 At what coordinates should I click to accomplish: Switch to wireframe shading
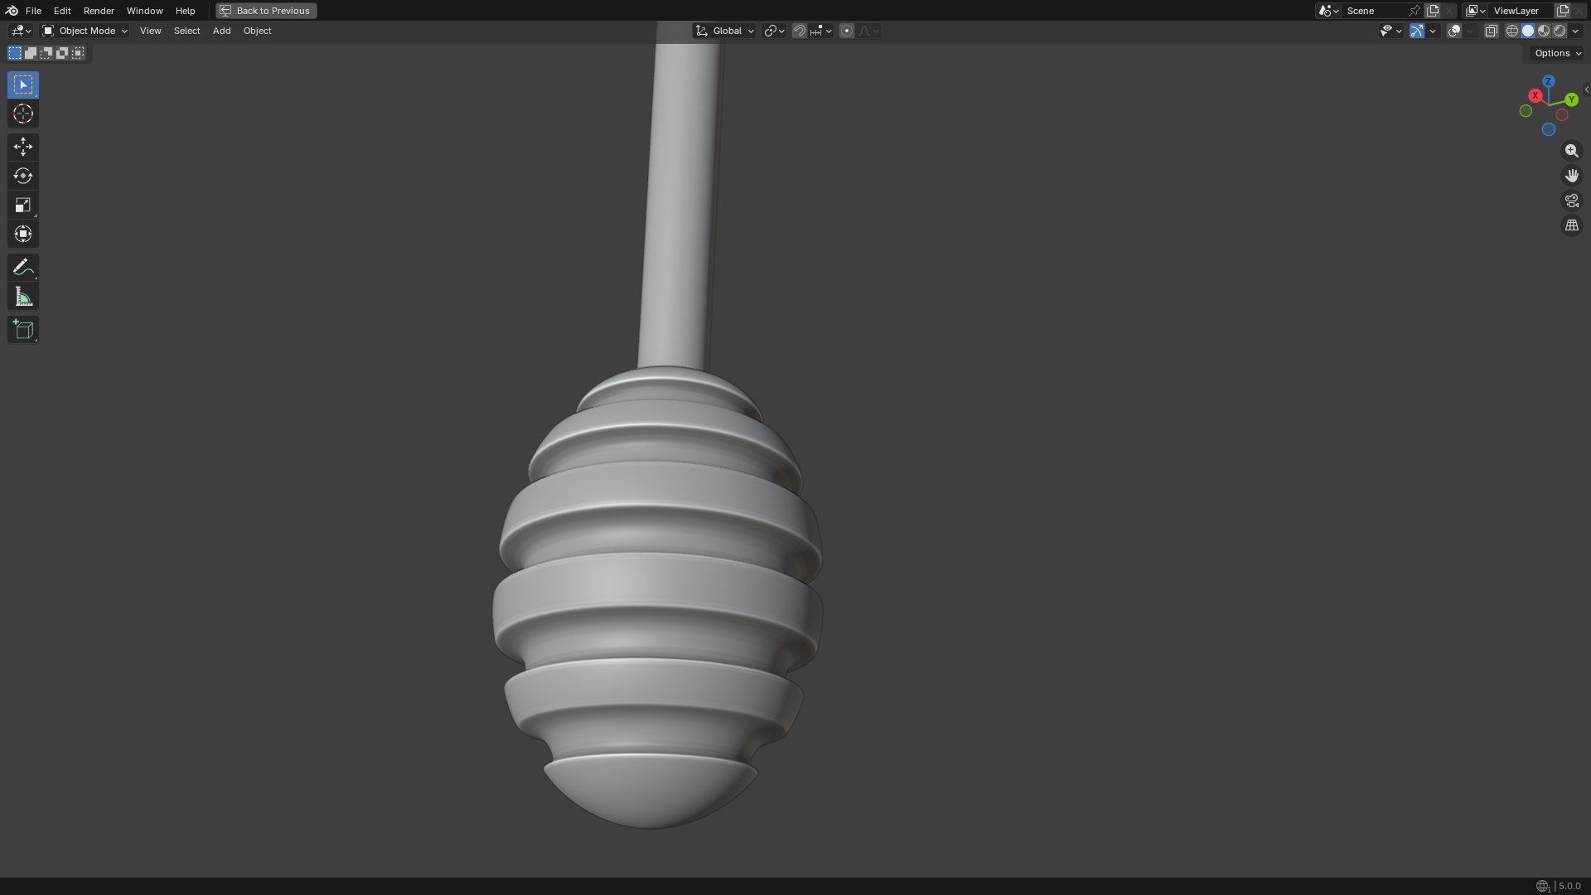point(1512,31)
